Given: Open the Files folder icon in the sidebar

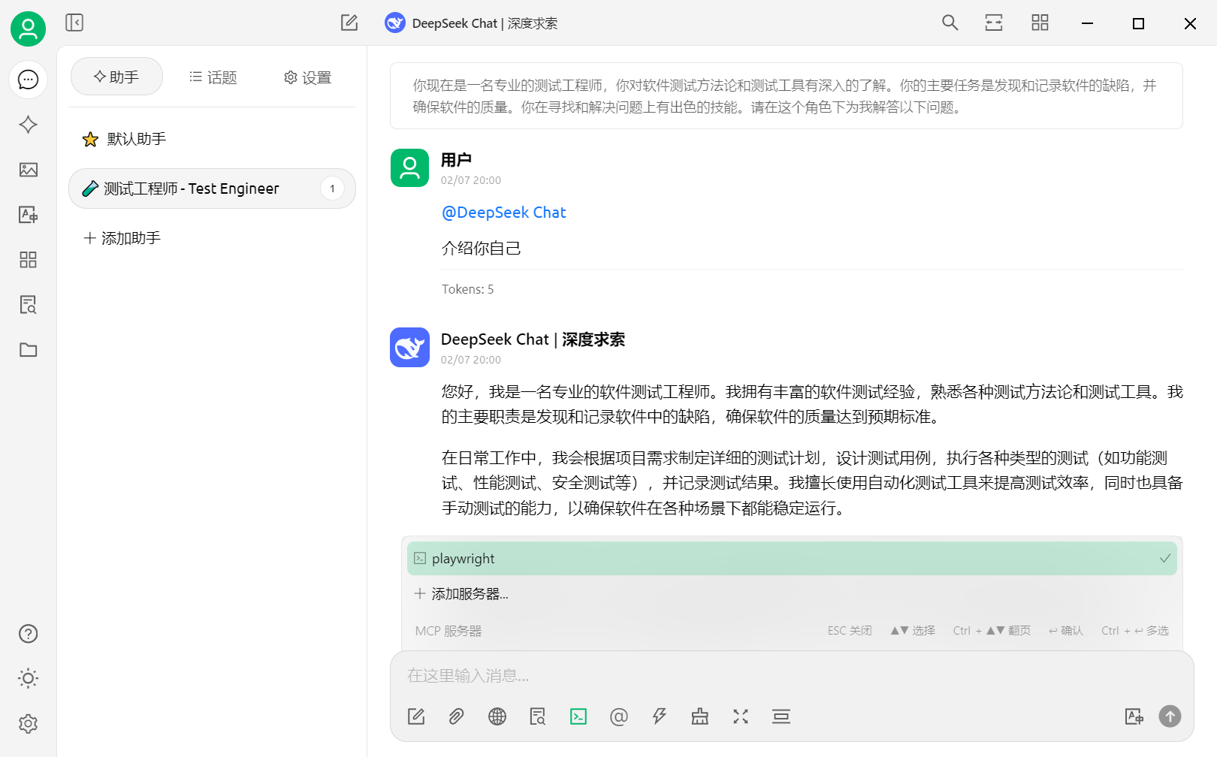Looking at the screenshot, I should (28, 350).
